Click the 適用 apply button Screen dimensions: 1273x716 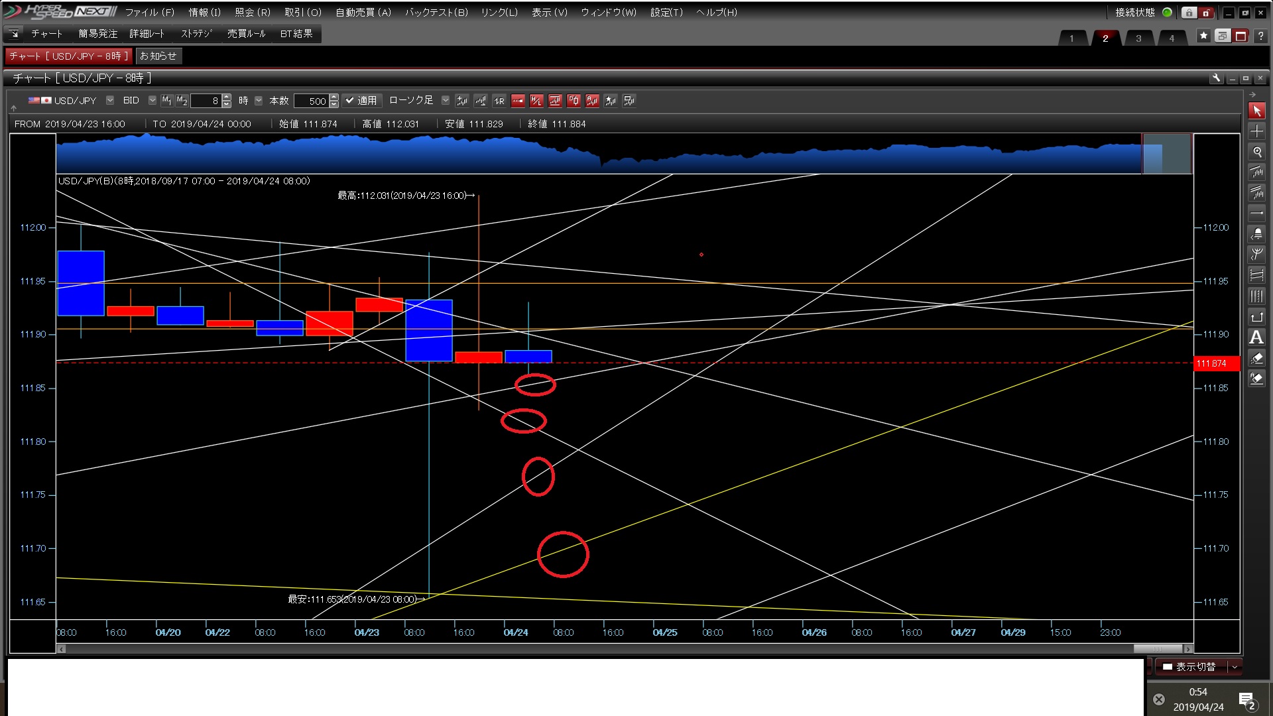click(361, 101)
